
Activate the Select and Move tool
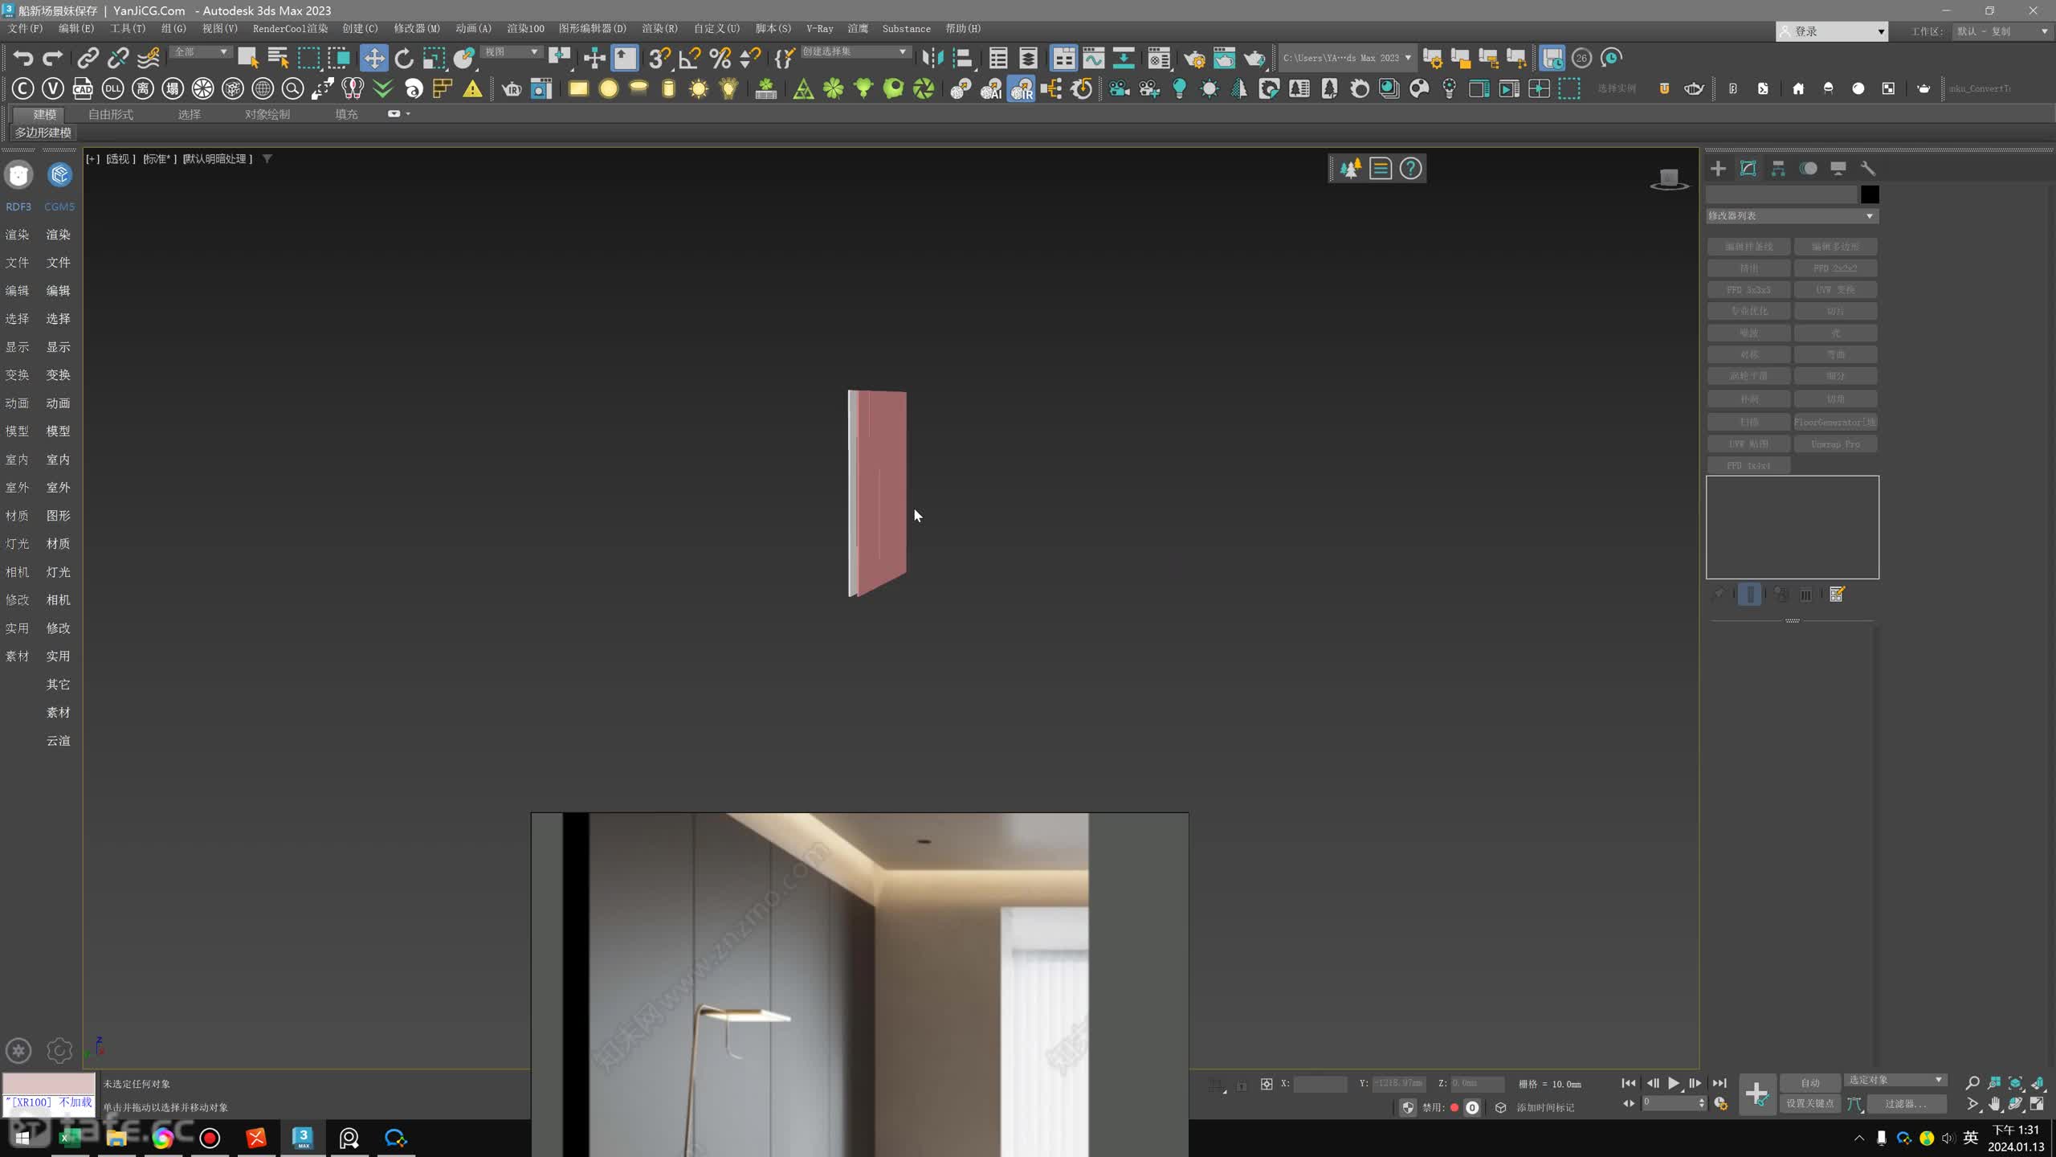coord(373,58)
